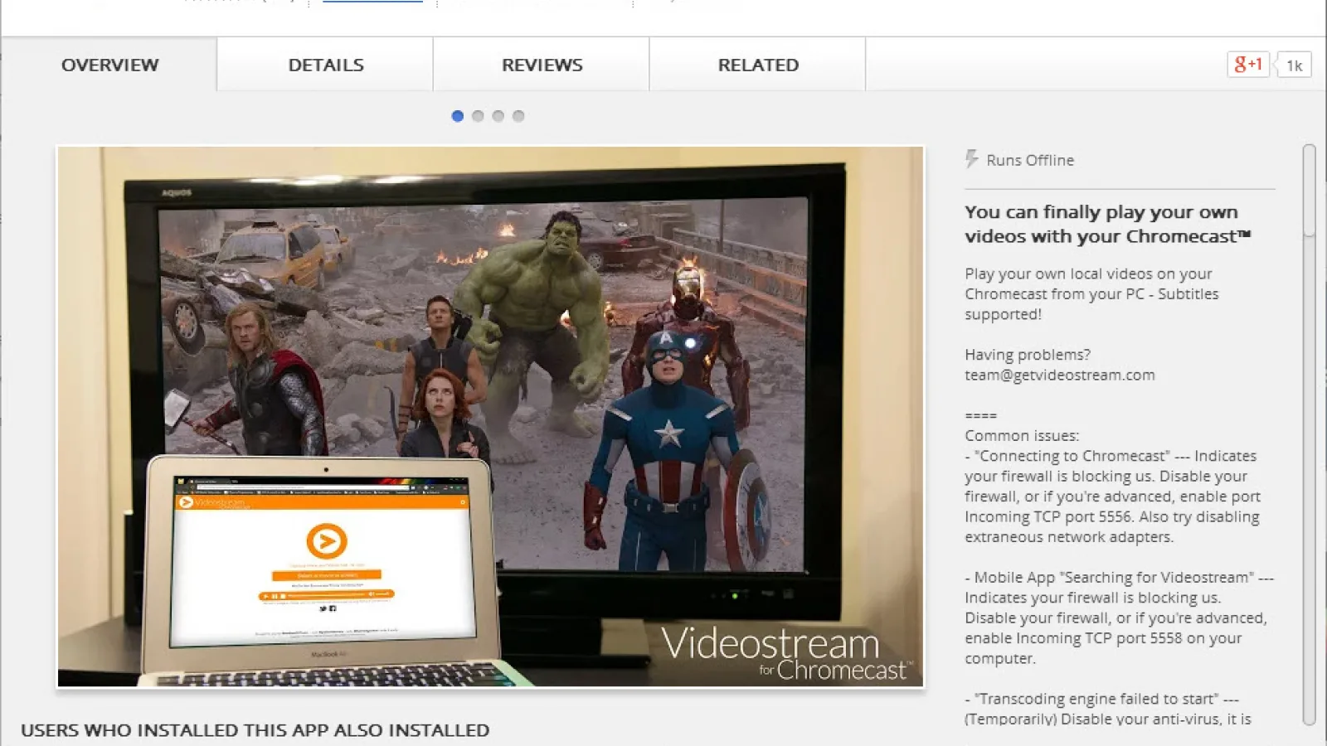Click the 'Having problems?' text
1327x746 pixels.
click(1028, 355)
